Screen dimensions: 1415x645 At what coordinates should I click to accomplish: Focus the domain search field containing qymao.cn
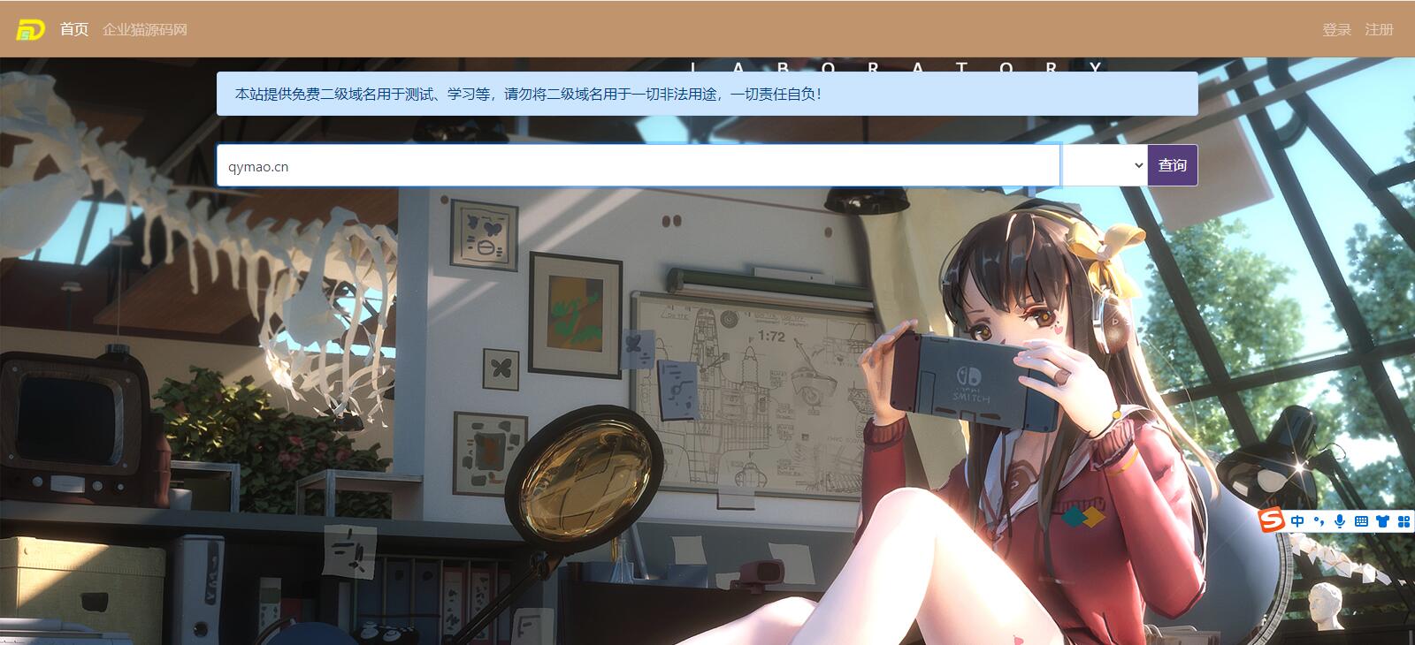(638, 165)
